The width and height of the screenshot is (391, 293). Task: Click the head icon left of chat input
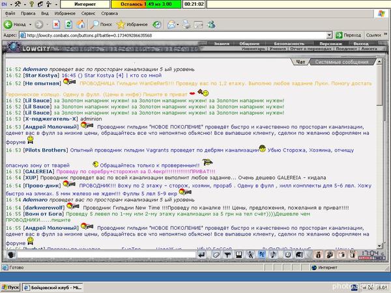click(x=11, y=255)
